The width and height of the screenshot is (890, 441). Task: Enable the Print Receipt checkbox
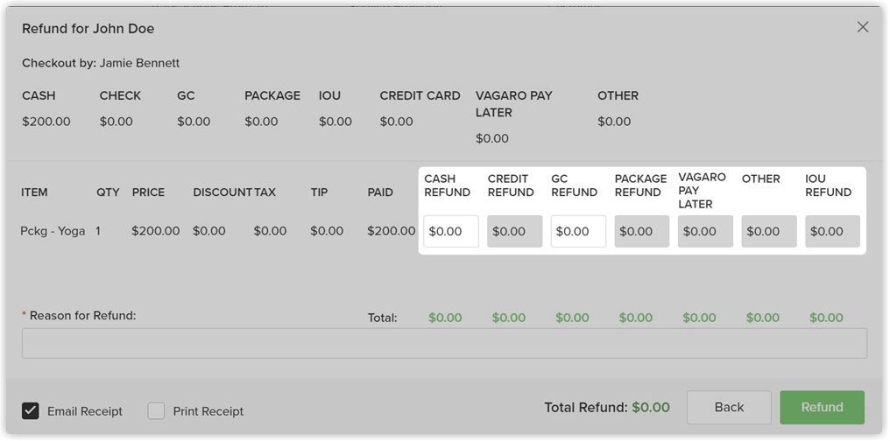pyautogui.click(x=156, y=411)
